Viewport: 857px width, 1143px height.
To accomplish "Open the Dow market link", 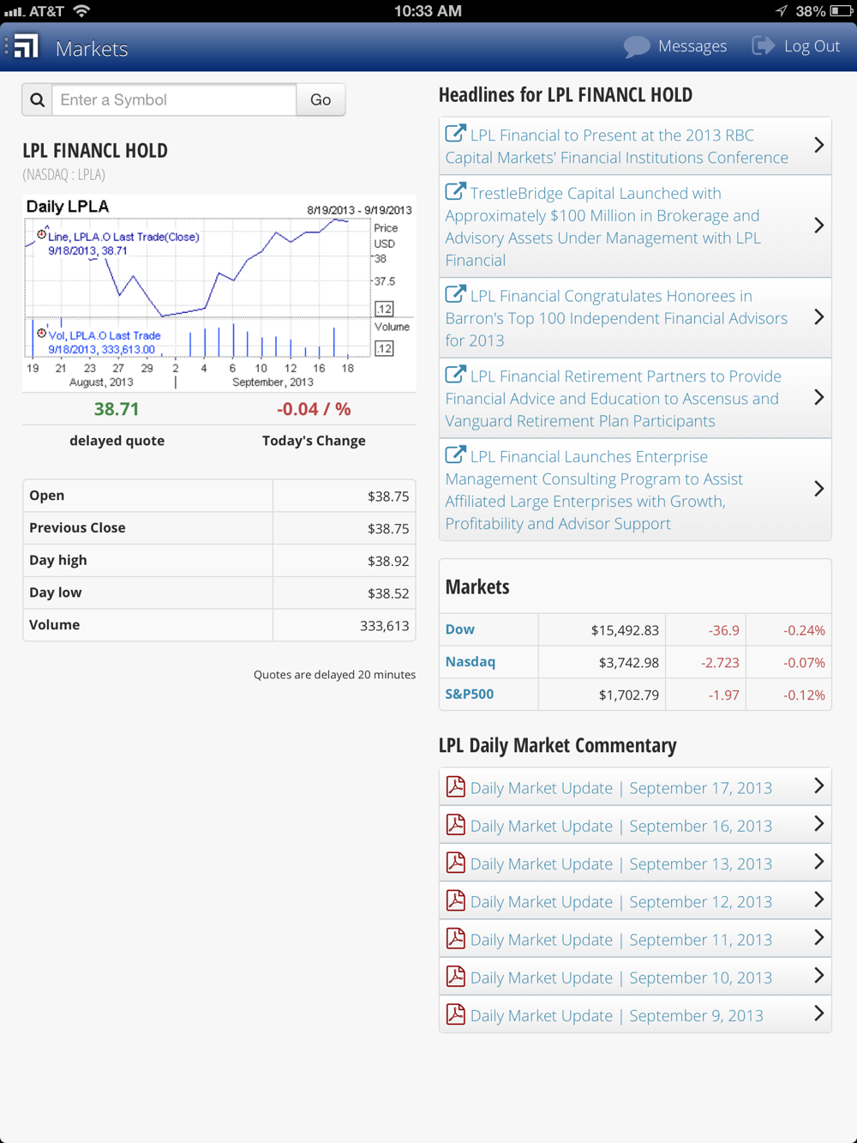I will point(460,629).
